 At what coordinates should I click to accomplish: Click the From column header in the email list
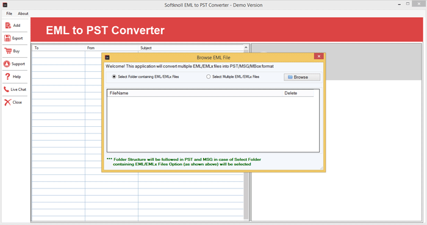pos(112,48)
